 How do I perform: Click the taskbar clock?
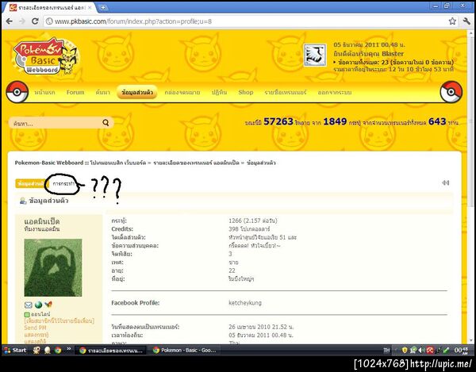pos(461,351)
